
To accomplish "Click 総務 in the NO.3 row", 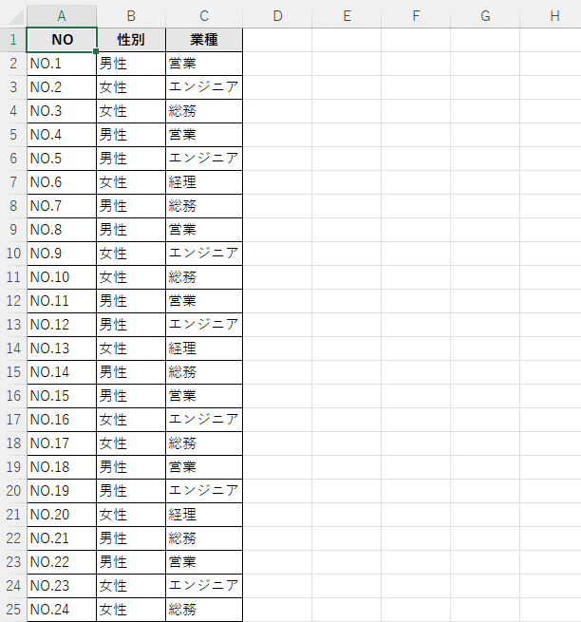I will coord(204,111).
